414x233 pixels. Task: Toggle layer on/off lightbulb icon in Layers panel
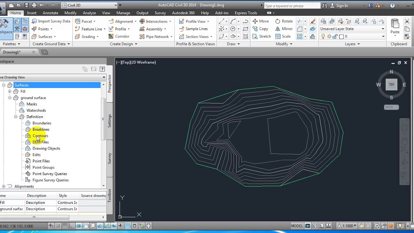pyautogui.click(x=323, y=37)
